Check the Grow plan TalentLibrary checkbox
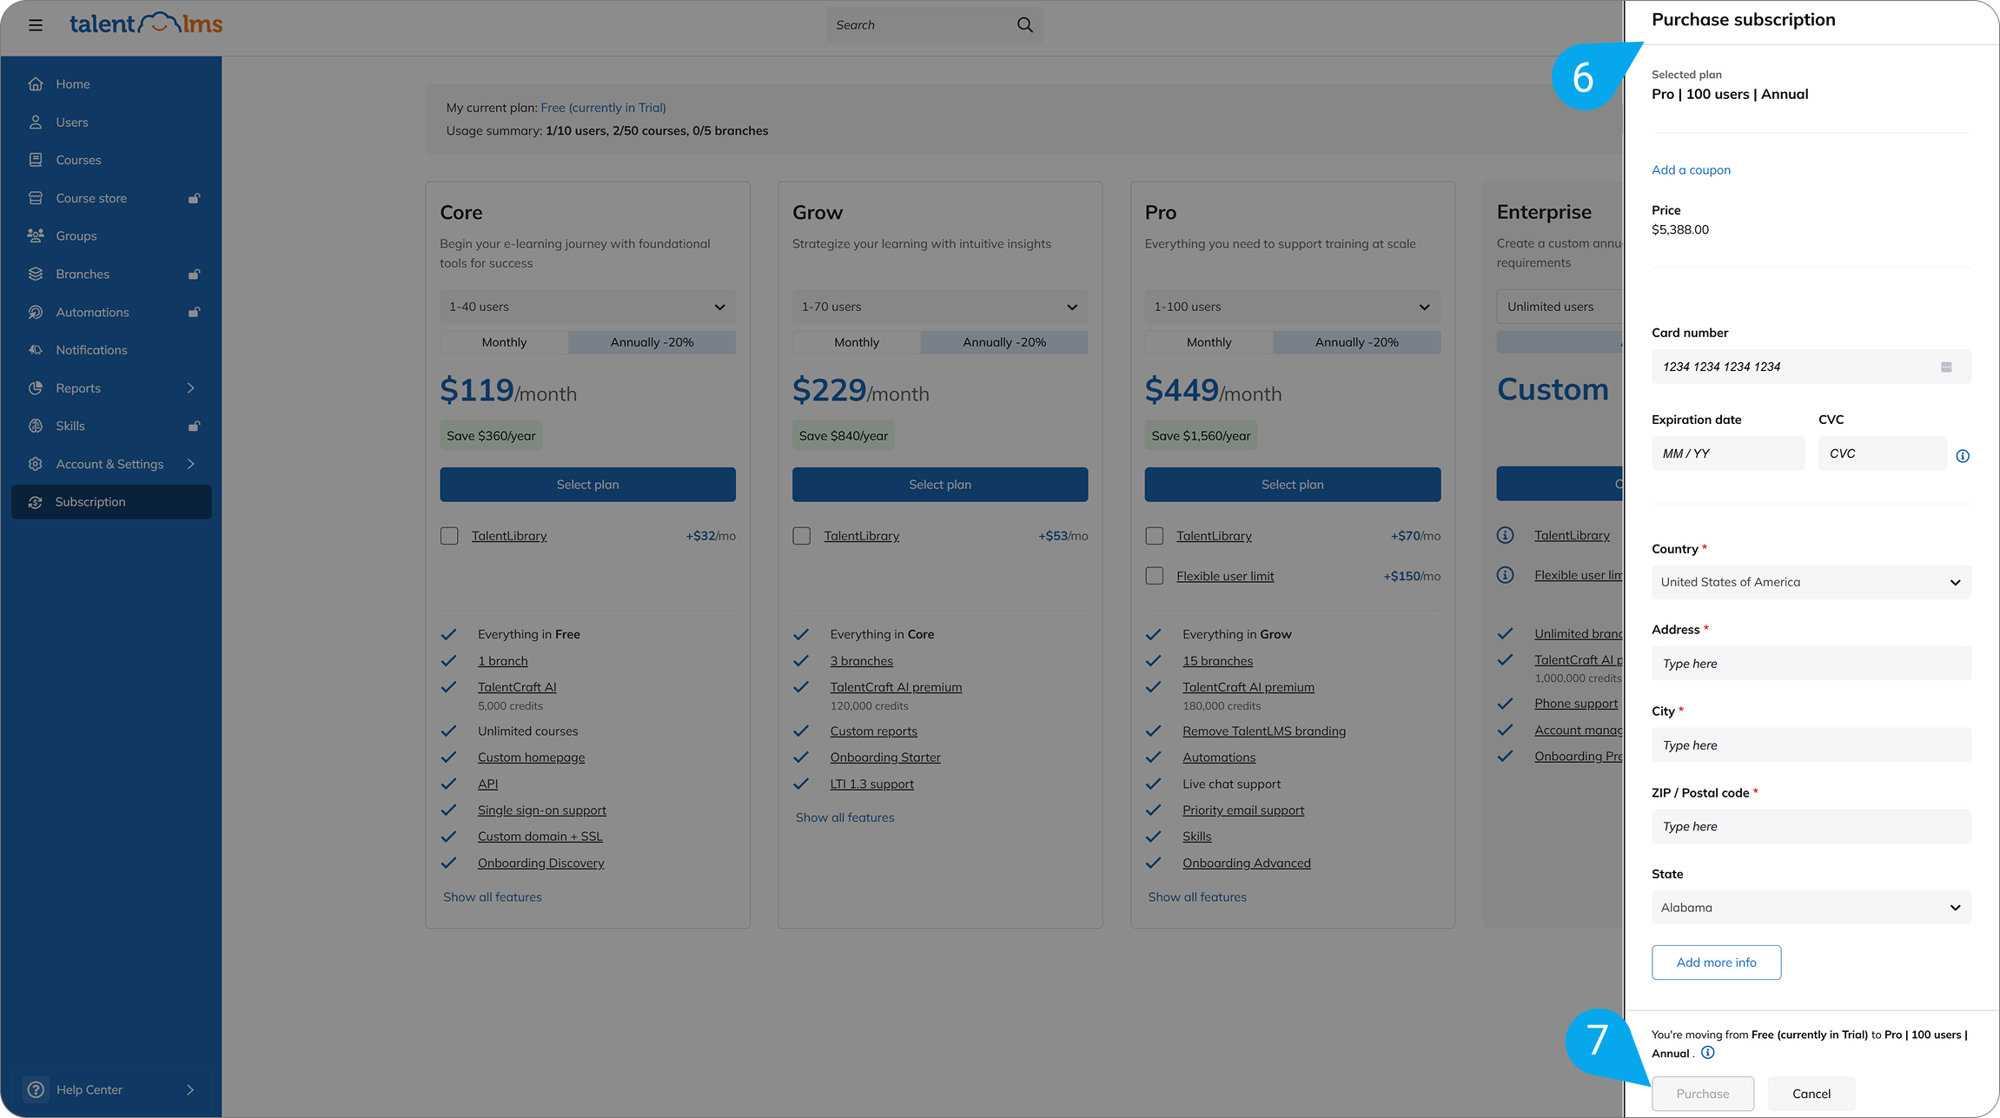 pos(802,536)
